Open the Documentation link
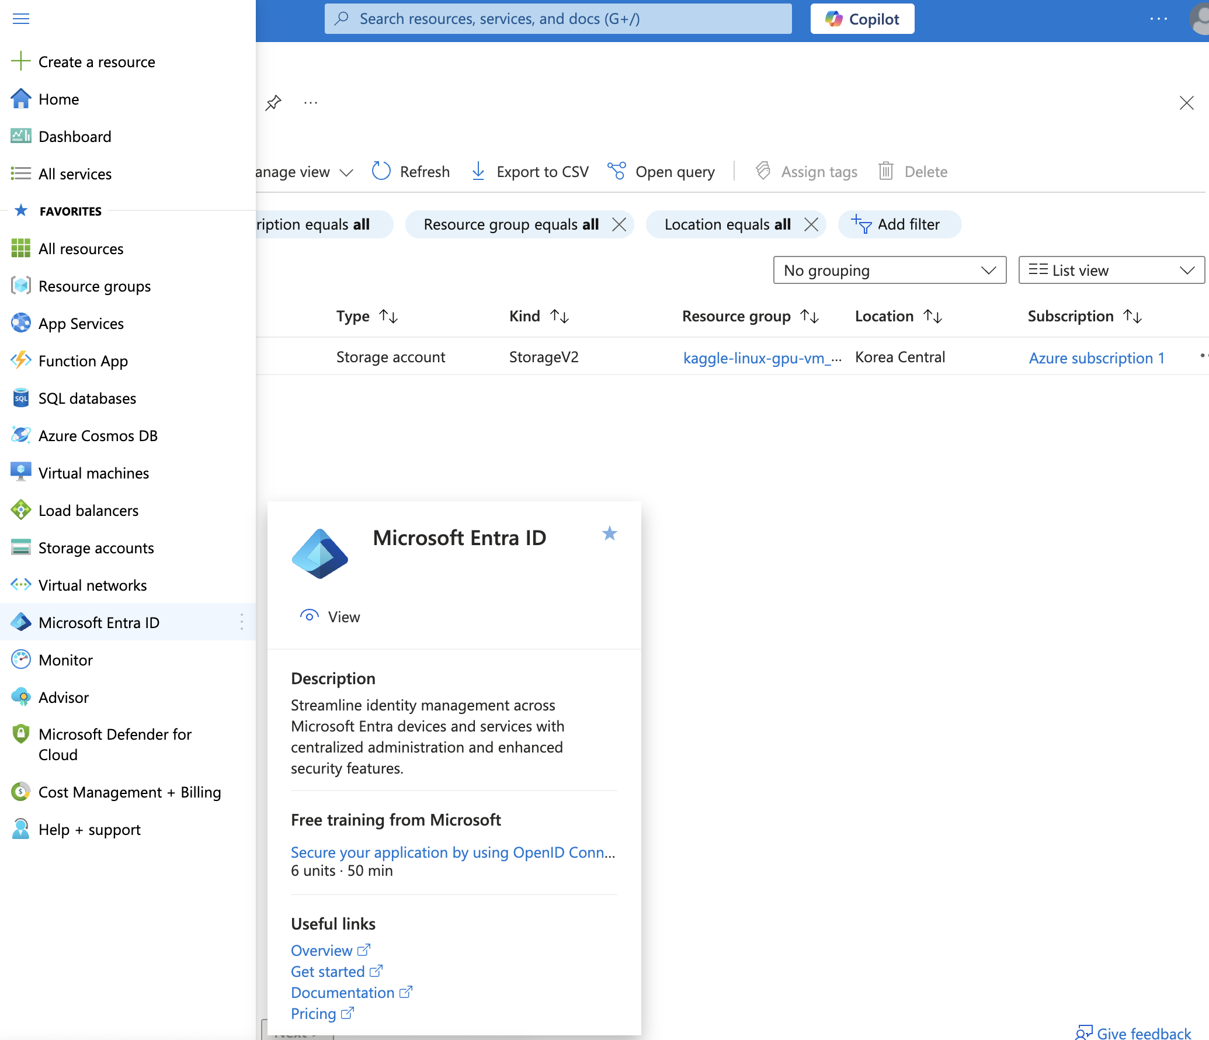 (x=352, y=992)
